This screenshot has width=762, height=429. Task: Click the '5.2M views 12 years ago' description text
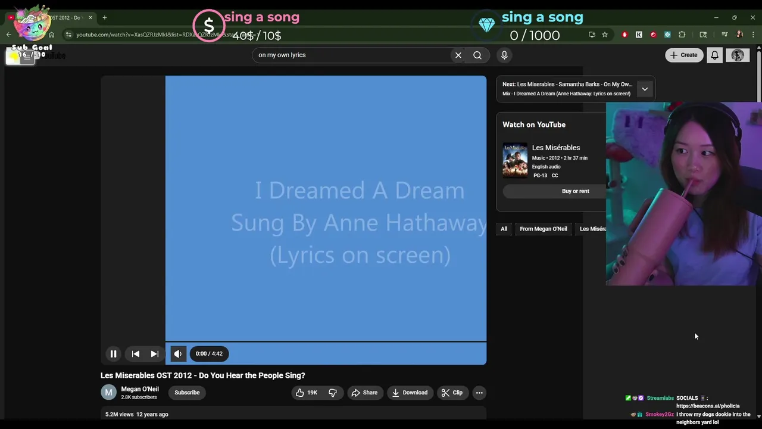click(137, 414)
